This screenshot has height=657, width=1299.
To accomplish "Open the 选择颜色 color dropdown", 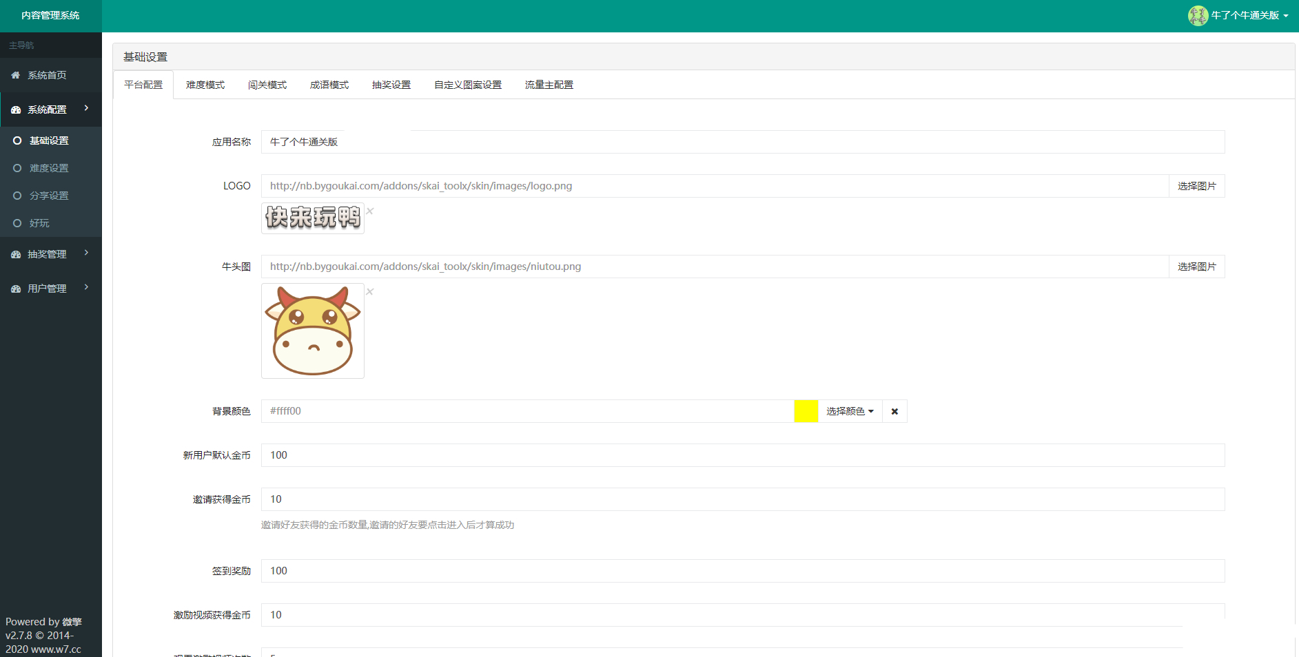I will pyautogui.click(x=850, y=410).
